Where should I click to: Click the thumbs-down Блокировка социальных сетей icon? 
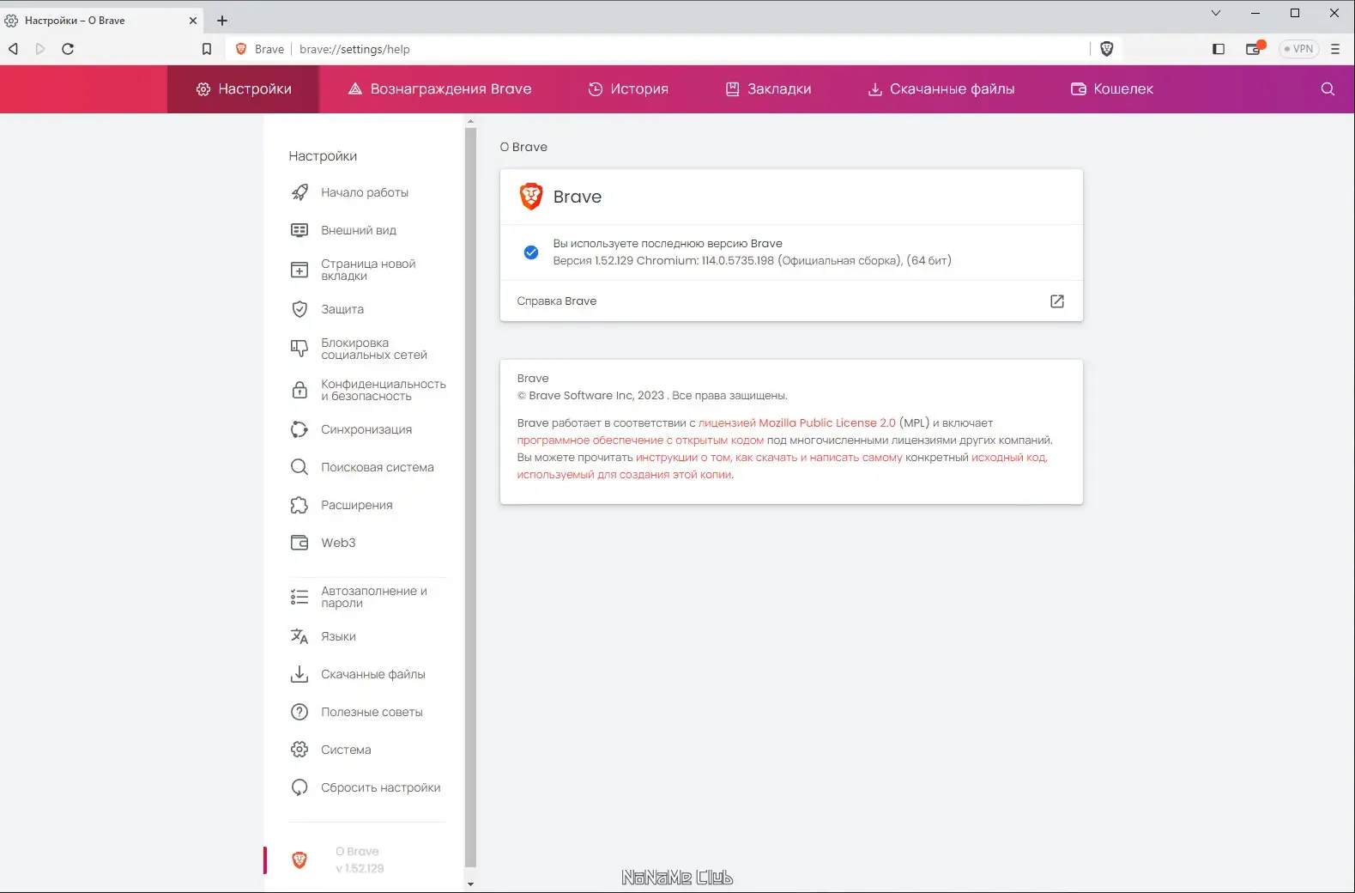point(299,349)
